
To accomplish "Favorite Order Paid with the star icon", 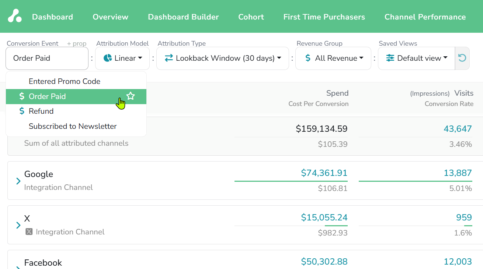I will coord(131,96).
